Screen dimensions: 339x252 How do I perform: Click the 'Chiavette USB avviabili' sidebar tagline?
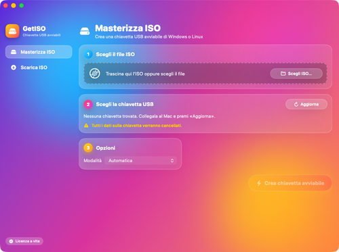coord(41,35)
